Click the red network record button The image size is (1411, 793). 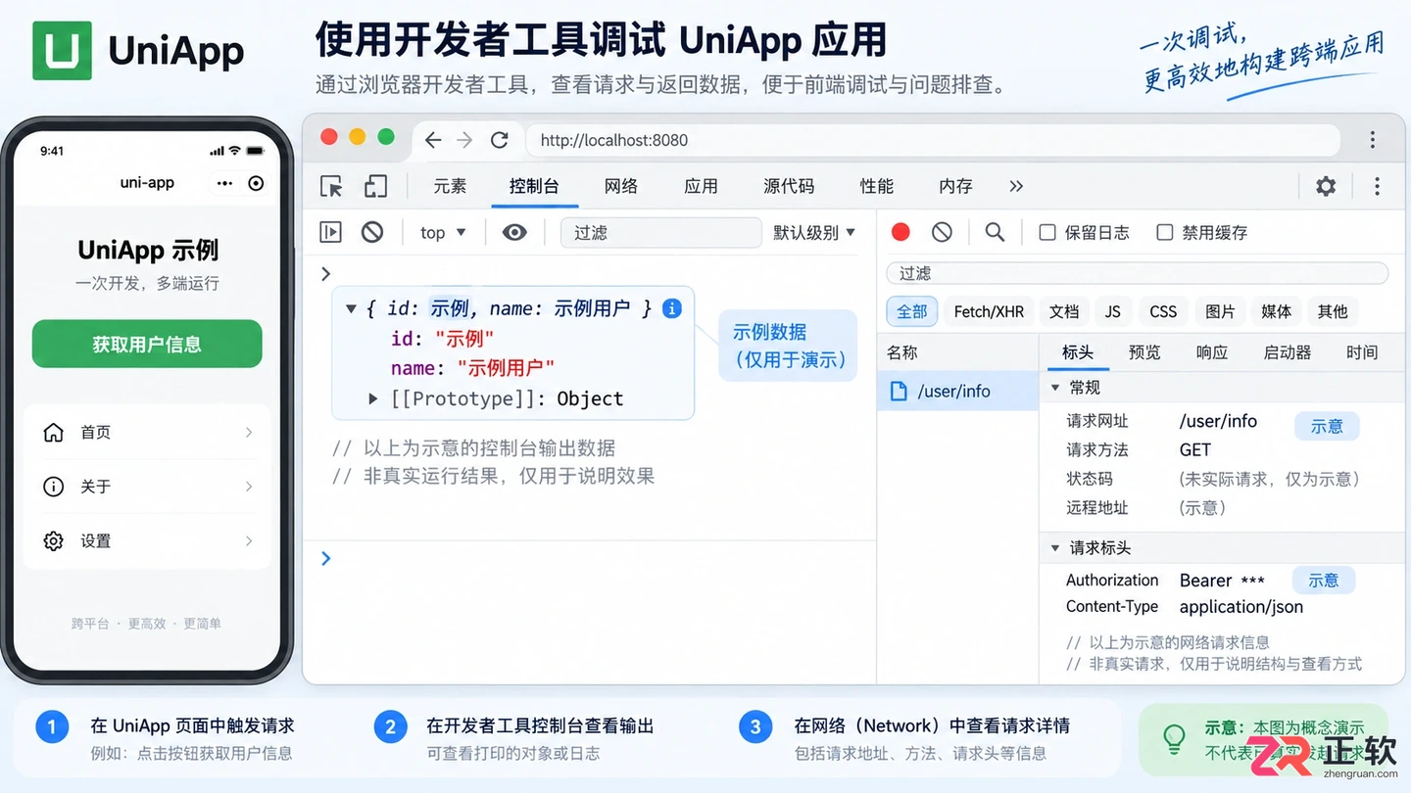[x=900, y=232]
